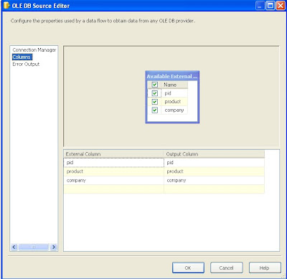Click the Output Column header
Viewport: 287px width, 279px height.
(215, 154)
